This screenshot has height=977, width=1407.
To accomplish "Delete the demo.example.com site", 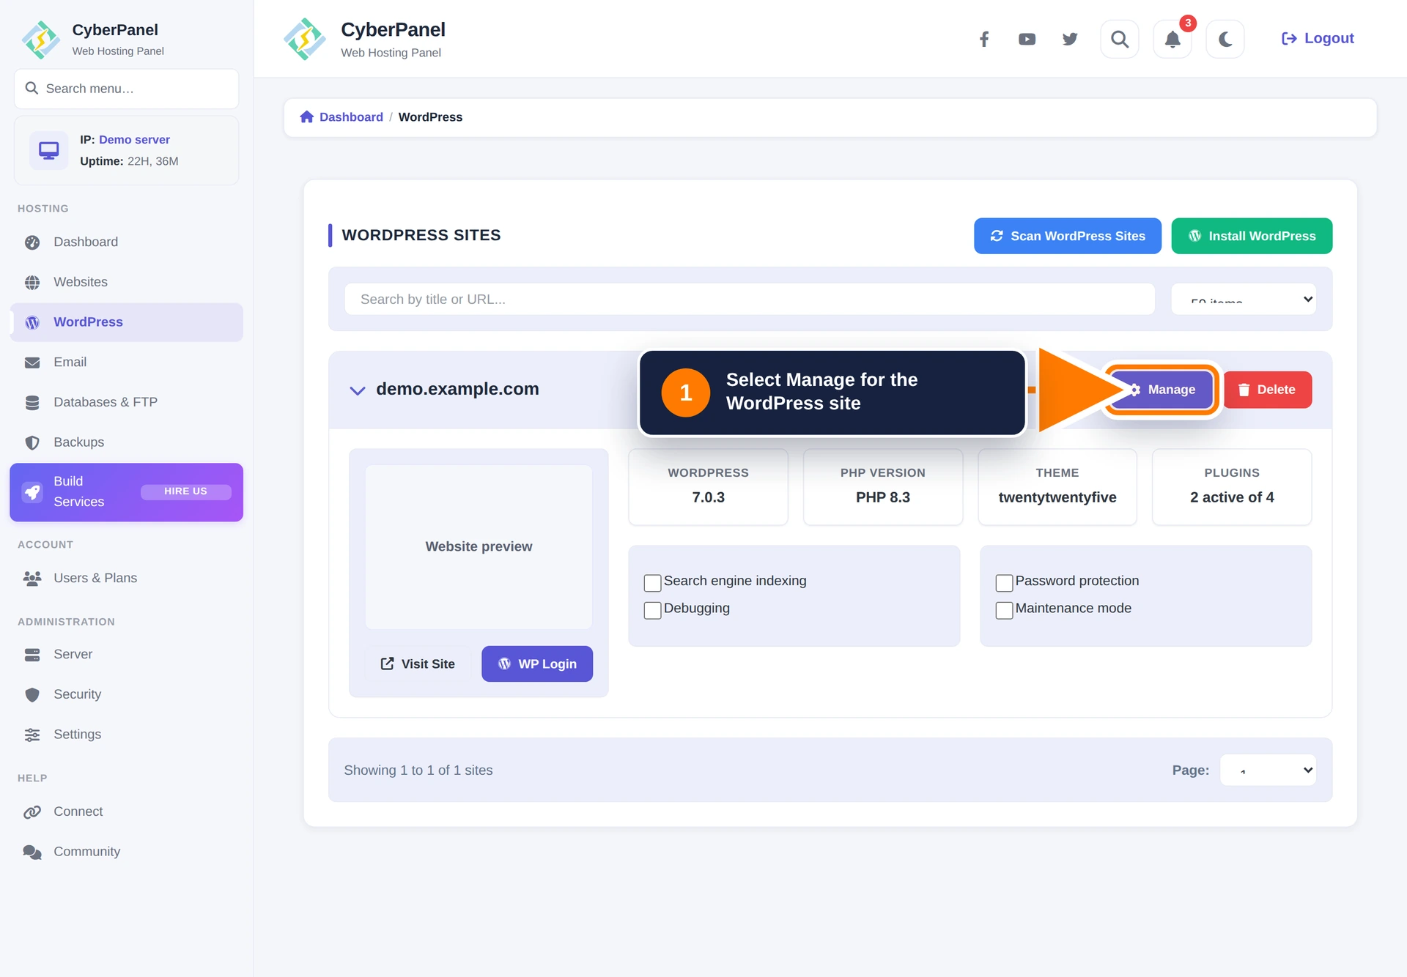I will pyautogui.click(x=1268, y=390).
